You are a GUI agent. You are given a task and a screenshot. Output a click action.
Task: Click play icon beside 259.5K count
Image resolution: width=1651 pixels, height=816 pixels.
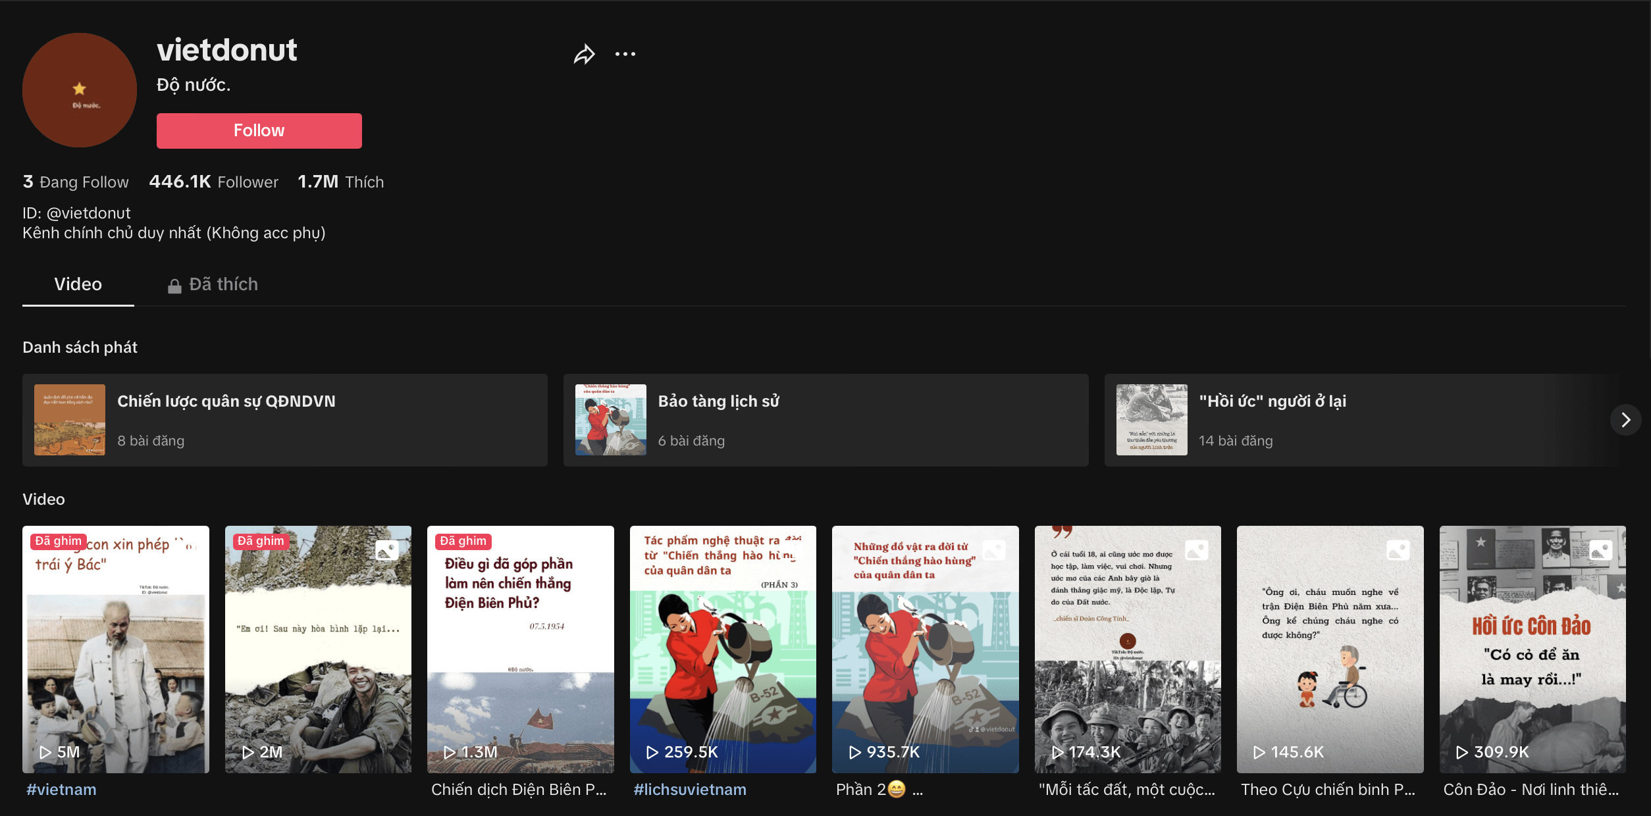652,752
